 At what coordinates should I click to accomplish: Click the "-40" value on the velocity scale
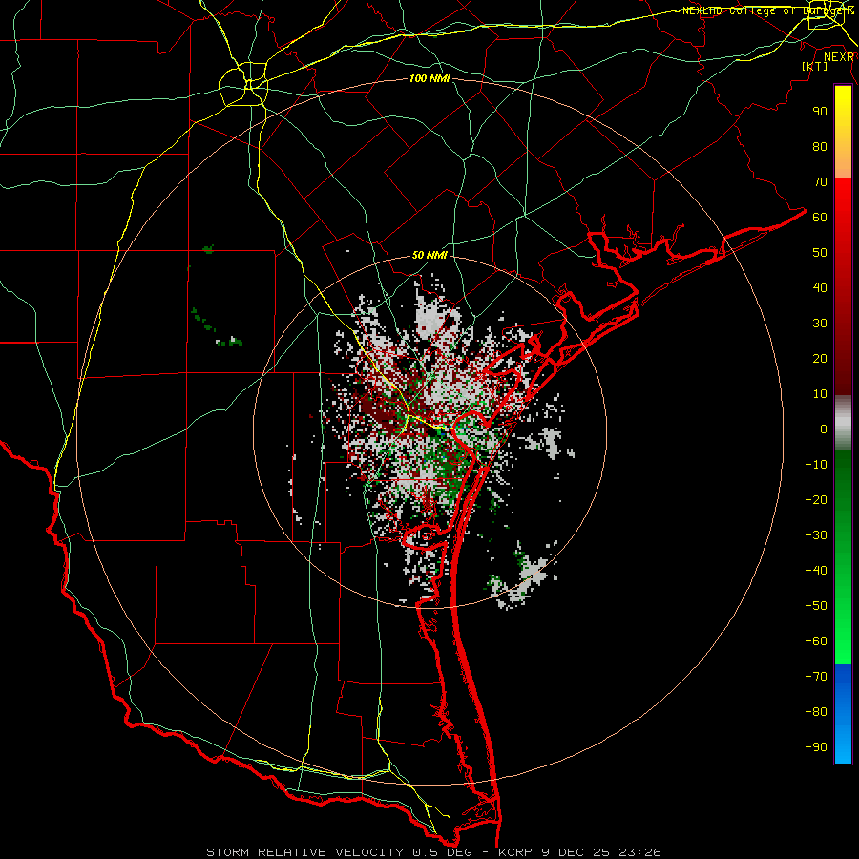point(816,571)
